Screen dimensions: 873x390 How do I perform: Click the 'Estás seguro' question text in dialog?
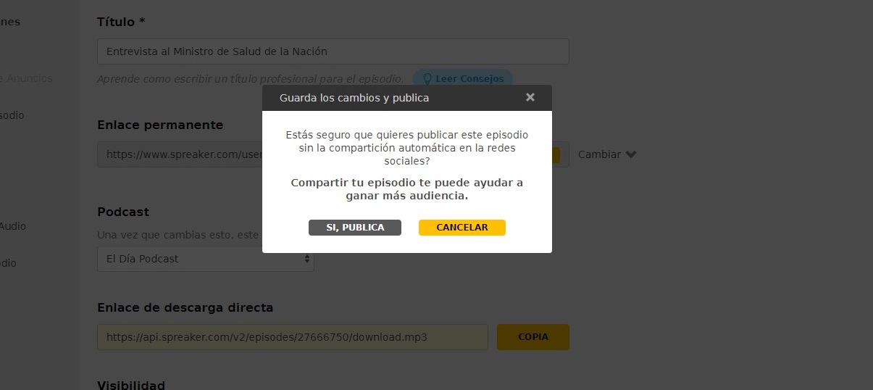tap(406, 148)
